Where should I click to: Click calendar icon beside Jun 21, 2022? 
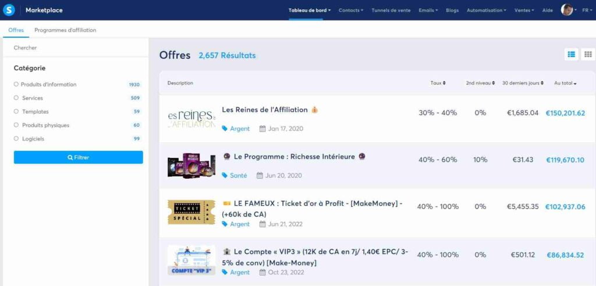coord(262,224)
